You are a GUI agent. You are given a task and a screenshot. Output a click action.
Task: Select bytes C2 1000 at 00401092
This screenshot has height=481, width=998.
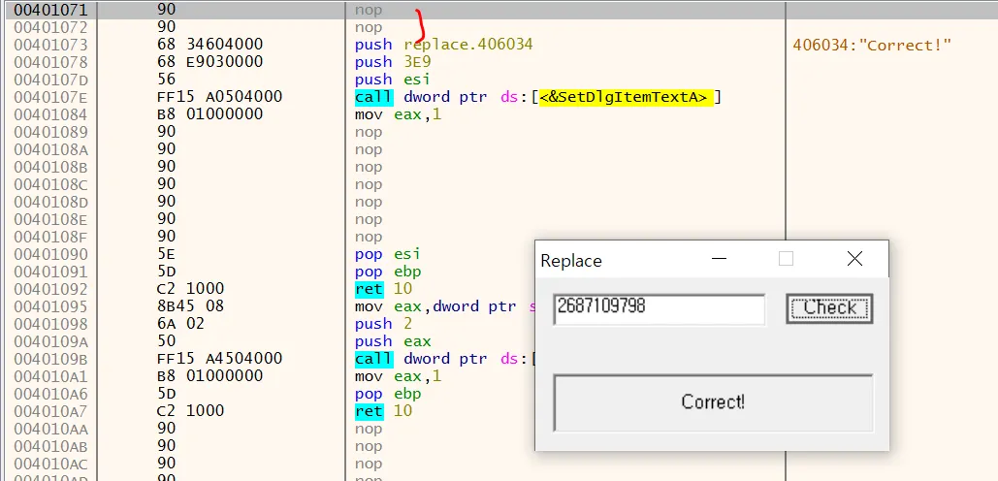(x=190, y=289)
